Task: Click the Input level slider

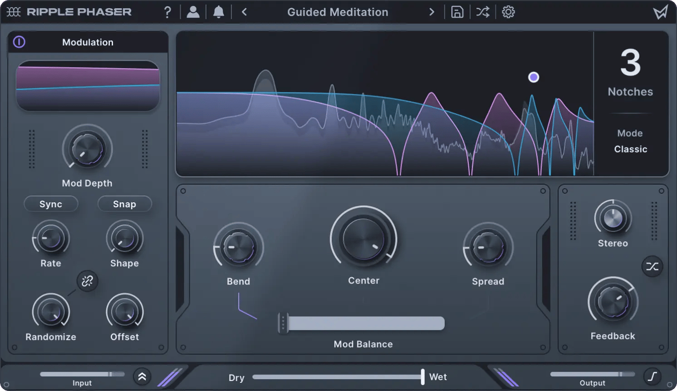Action: [x=82, y=374]
